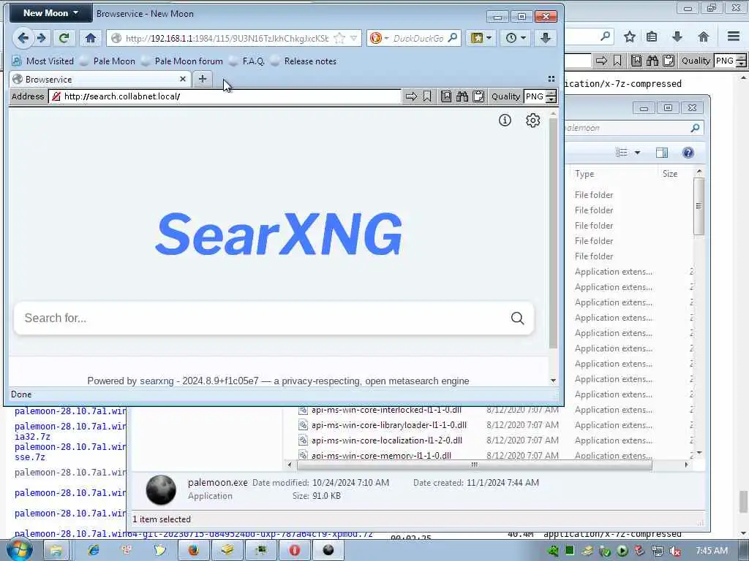Open the Browservice bookmarks page icon in New Moon
The width and height of the screenshot is (749, 561).
445,96
